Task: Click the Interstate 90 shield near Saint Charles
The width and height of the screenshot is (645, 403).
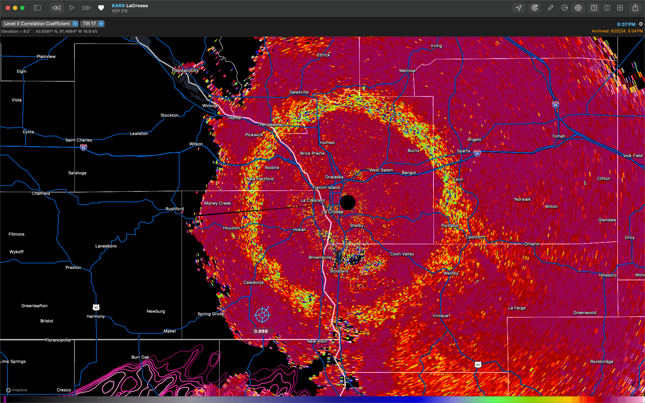Action: click(x=83, y=147)
